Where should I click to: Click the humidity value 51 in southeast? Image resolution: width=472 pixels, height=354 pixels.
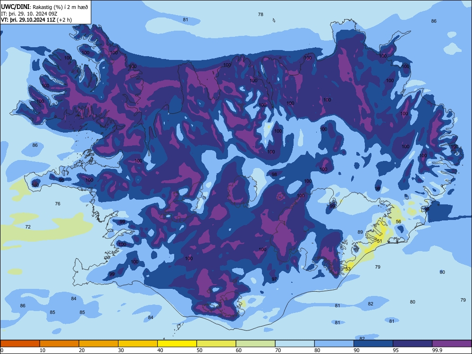point(379,241)
